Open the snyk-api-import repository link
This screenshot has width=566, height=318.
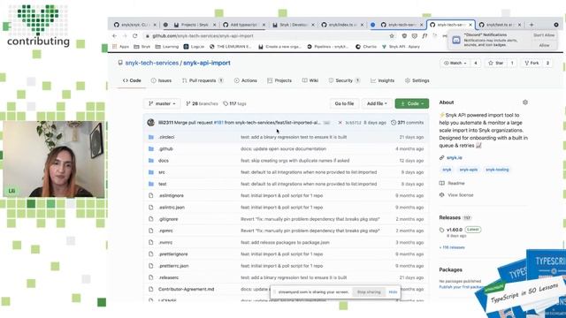pyautogui.click(x=206, y=63)
